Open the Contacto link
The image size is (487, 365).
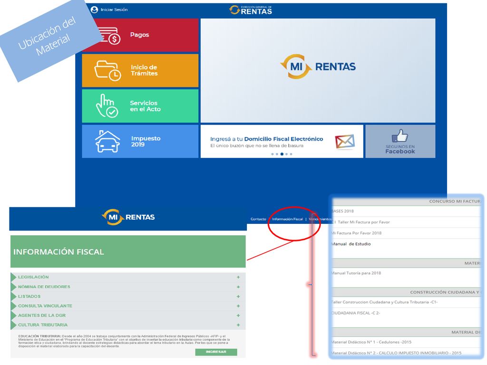pyautogui.click(x=258, y=219)
